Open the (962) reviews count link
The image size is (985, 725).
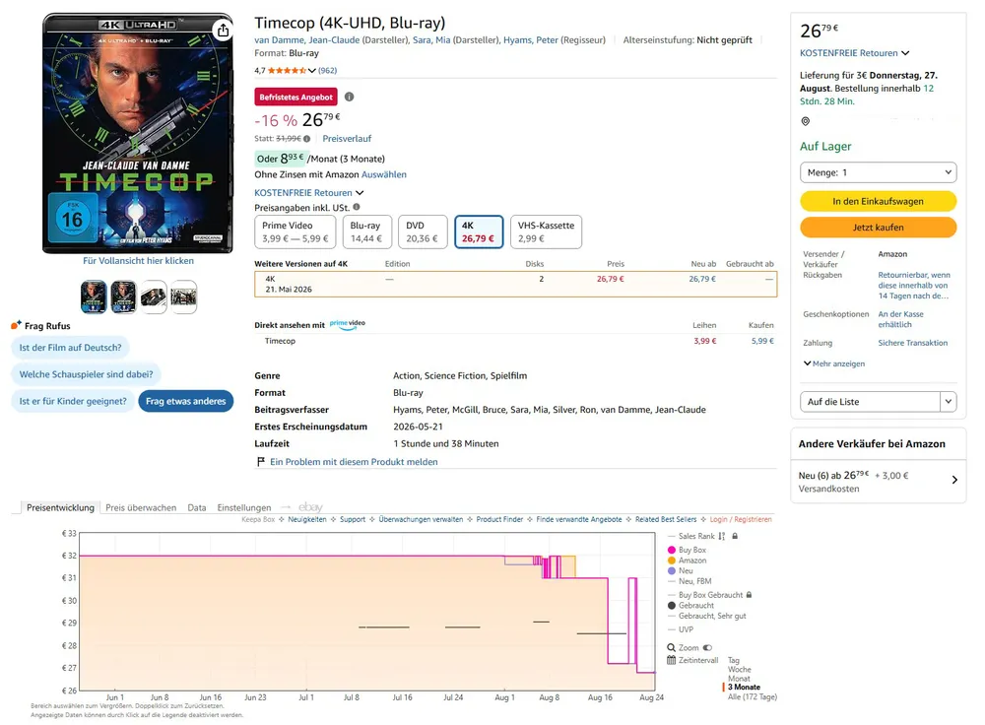tap(327, 70)
